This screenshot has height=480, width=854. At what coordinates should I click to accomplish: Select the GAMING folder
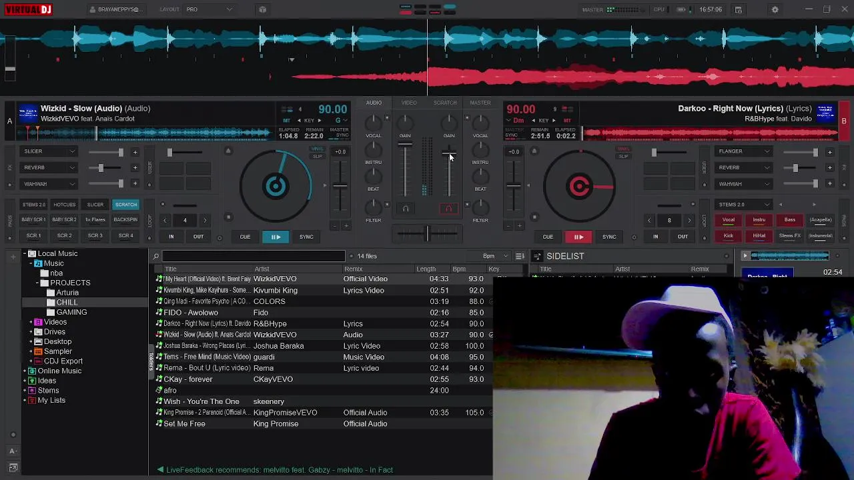[71, 312]
